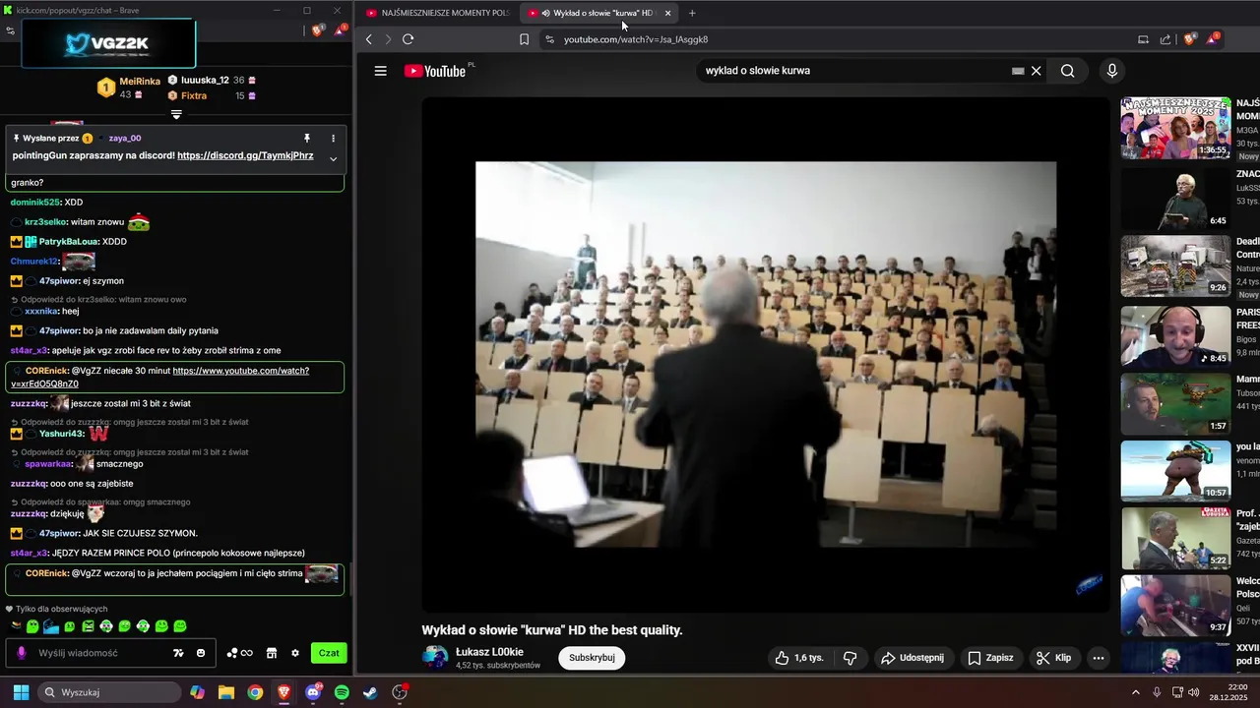Open site settings icon in address bar
Screen dimensions: 1260x708
tap(549, 39)
